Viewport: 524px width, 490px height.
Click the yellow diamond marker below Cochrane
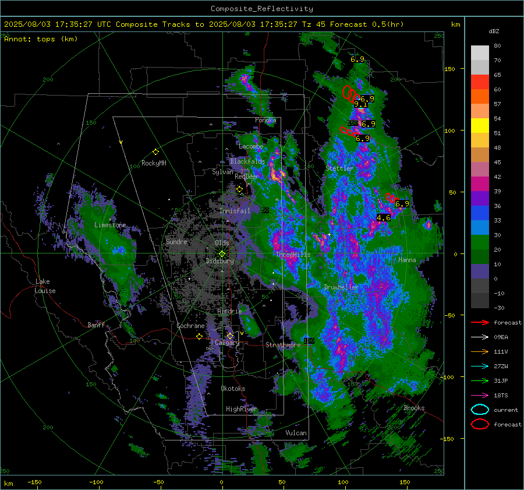click(199, 336)
